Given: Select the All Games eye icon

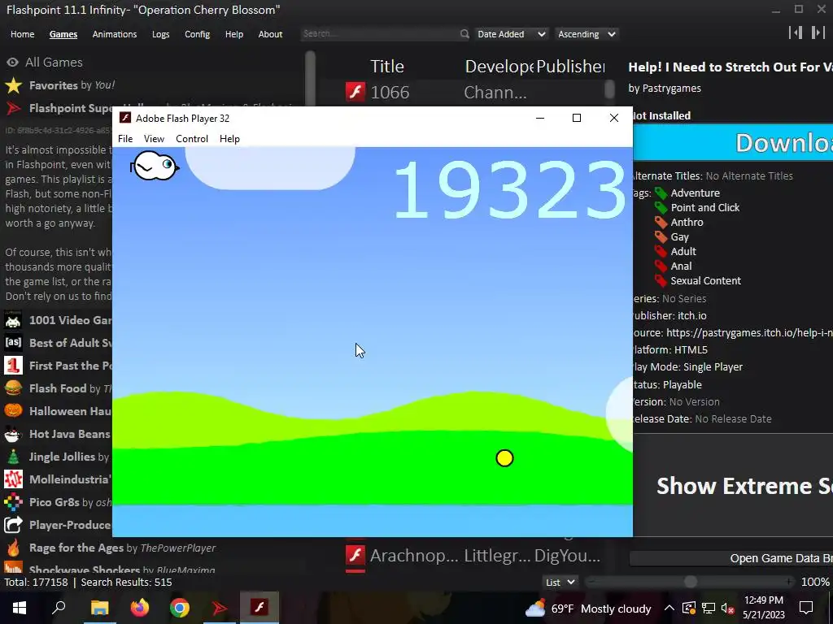Looking at the screenshot, I should point(13,62).
